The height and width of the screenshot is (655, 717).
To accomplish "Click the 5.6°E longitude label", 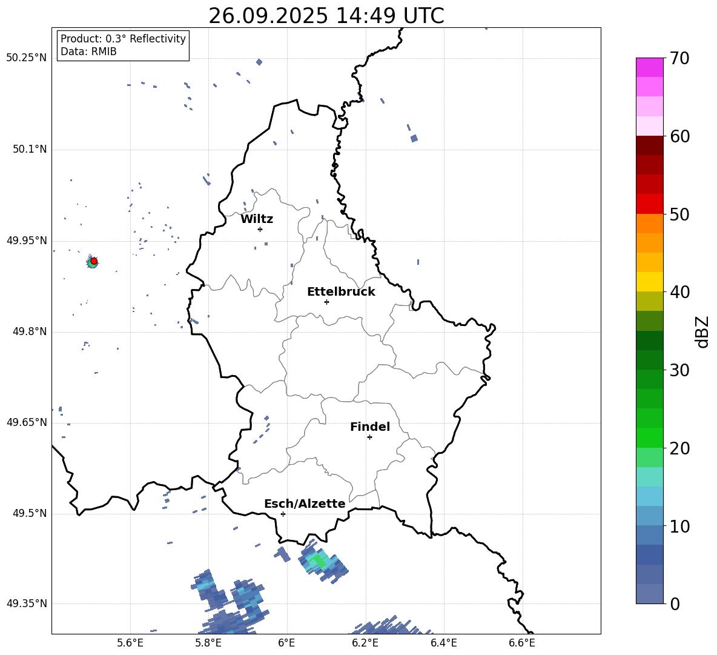I will pyautogui.click(x=130, y=643).
